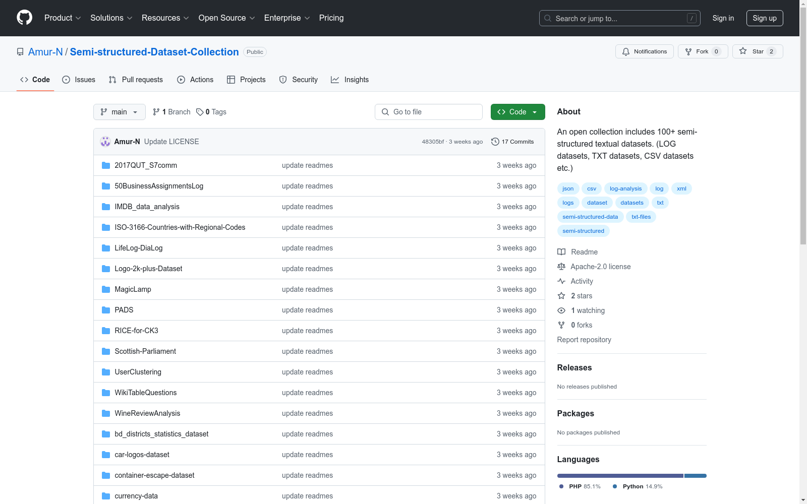The width and height of the screenshot is (807, 504).
Task: Open the UserClustering folder
Action: click(138, 372)
